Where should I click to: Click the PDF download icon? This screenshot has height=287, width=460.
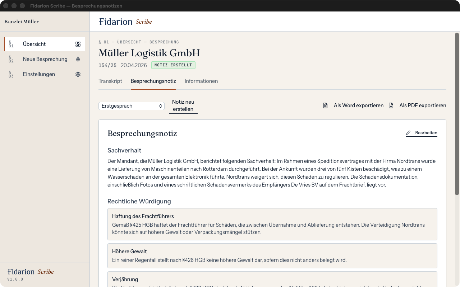click(391, 105)
